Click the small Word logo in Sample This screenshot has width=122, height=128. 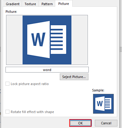coord(103,104)
